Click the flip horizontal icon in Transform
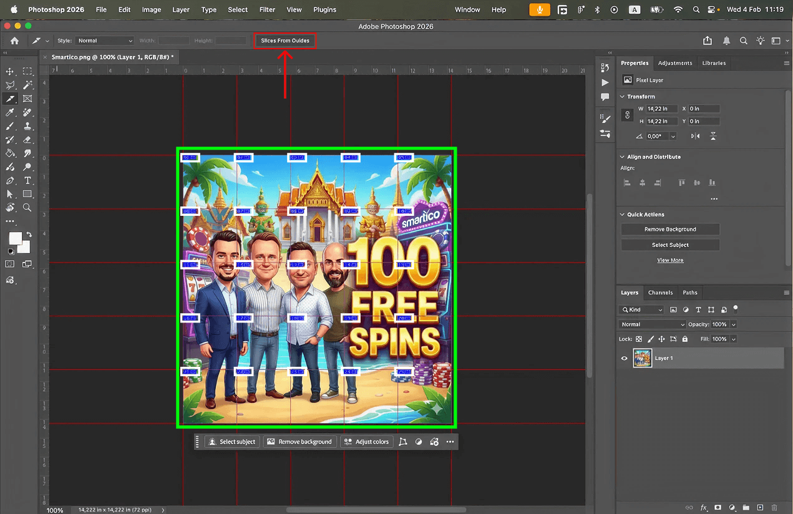 coord(695,136)
